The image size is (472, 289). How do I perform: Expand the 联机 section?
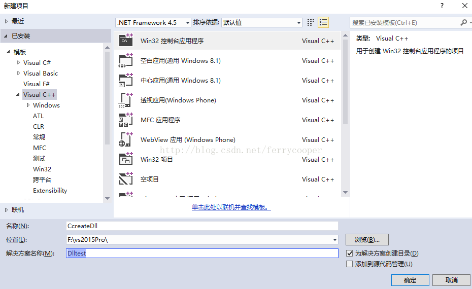tap(6, 210)
